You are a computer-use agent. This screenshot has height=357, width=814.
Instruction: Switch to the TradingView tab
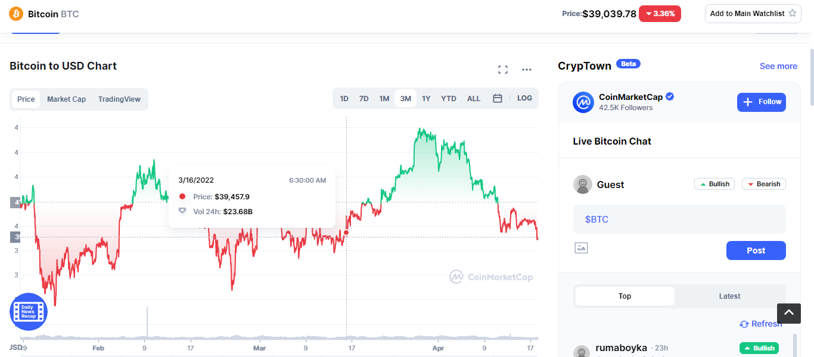point(119,99)
